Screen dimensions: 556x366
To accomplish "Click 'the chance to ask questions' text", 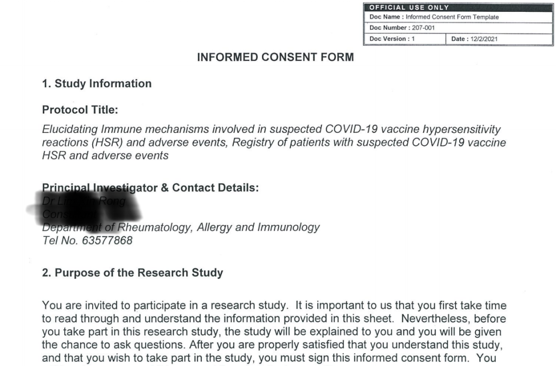I will point(114,345).
